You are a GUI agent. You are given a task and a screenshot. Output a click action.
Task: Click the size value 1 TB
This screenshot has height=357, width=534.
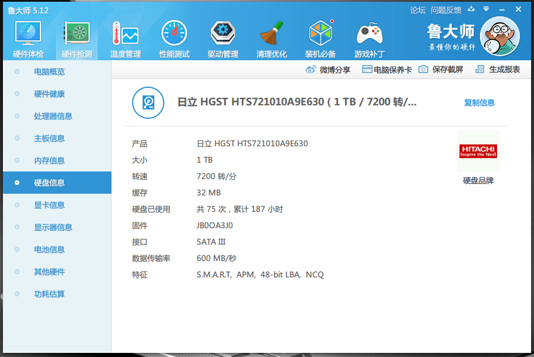pos(204,160)
